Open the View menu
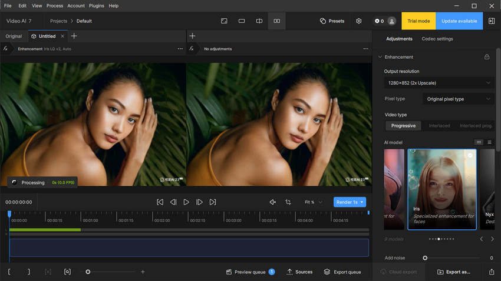 coord(37,6)
